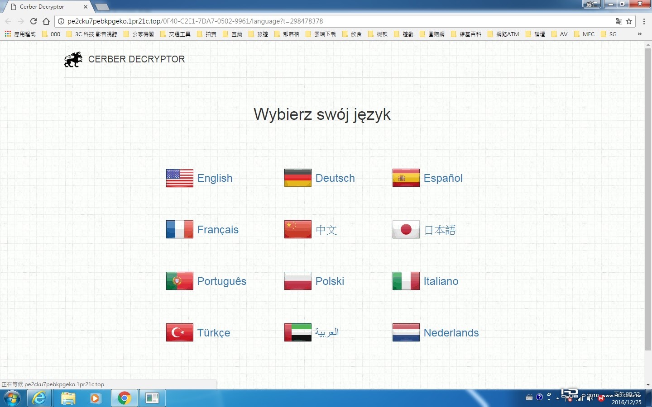Choose the Português language link
Image resolution: width=652 pixels, height=407 pixels.
222,281
